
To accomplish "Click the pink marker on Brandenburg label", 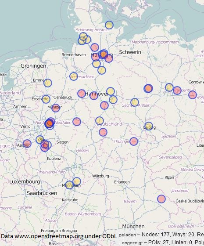I will [x=177, y=90].
